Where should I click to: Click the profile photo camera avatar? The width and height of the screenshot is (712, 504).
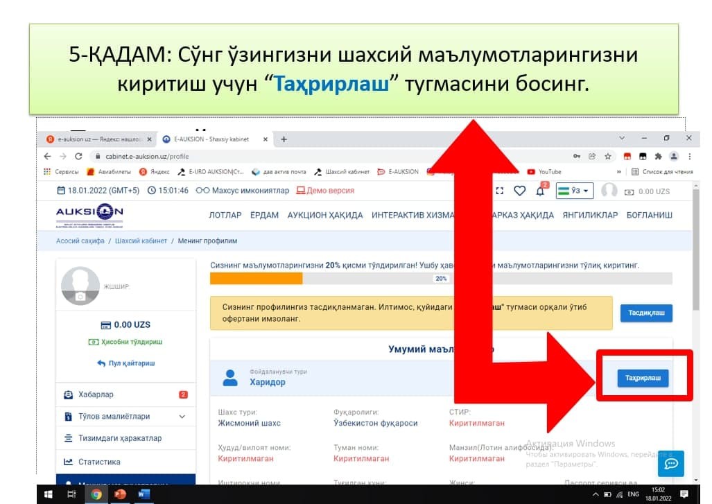point(80,286)
